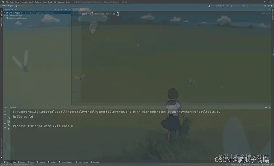Hide the Run panel with the minus icon

[270, 107]
